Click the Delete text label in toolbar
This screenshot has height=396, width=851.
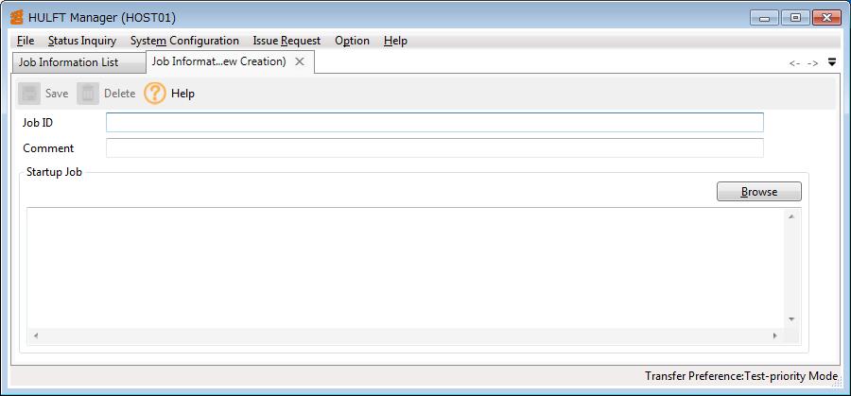pyautogui.click(x=119, y=94)
